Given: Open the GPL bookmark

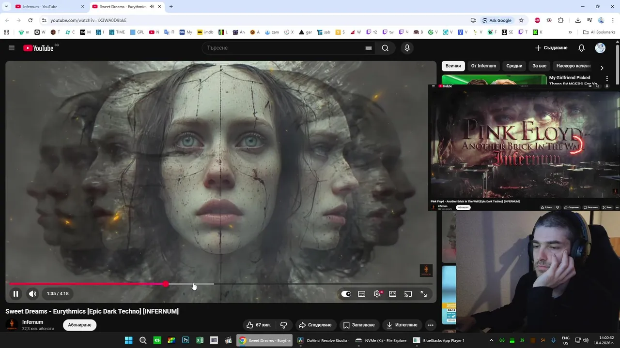Looking at the screenshot, I should (137, 32).
